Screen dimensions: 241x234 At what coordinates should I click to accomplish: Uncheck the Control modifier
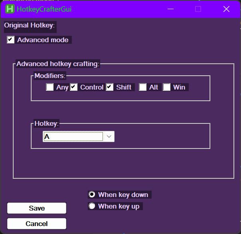coord(74,87)
